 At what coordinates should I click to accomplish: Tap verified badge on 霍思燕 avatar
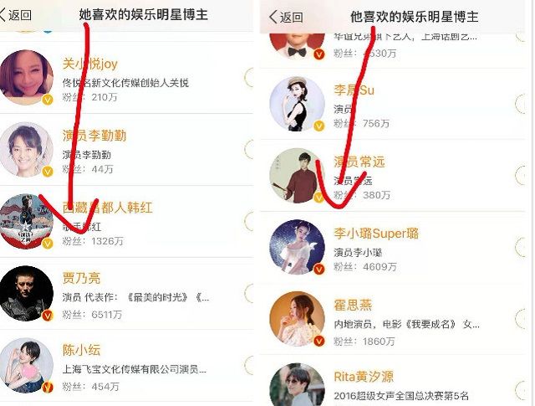[x=319, y=341]
